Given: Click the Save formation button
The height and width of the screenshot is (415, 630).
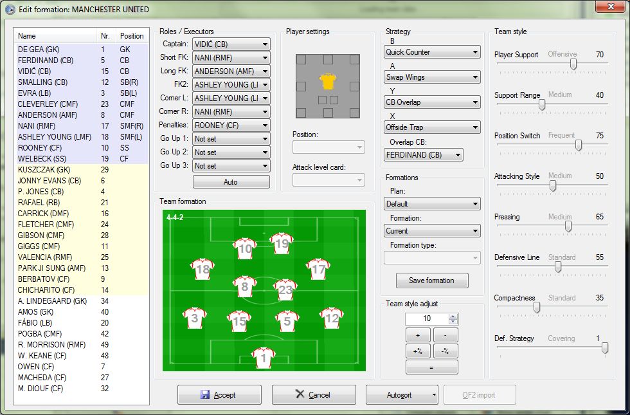Looking at the screenshot, I should (431, 281).
